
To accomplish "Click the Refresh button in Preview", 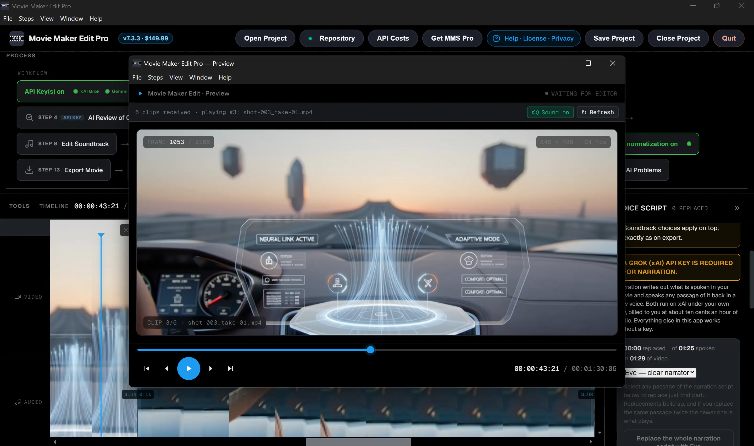I will click(597, 112).
